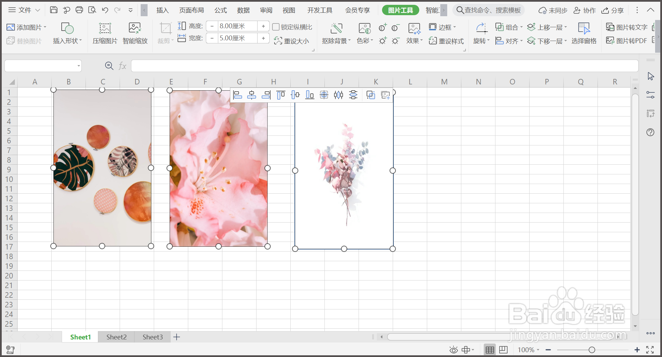Center selected pictures horizontally
662x357 pixels.
click(252, 95)
